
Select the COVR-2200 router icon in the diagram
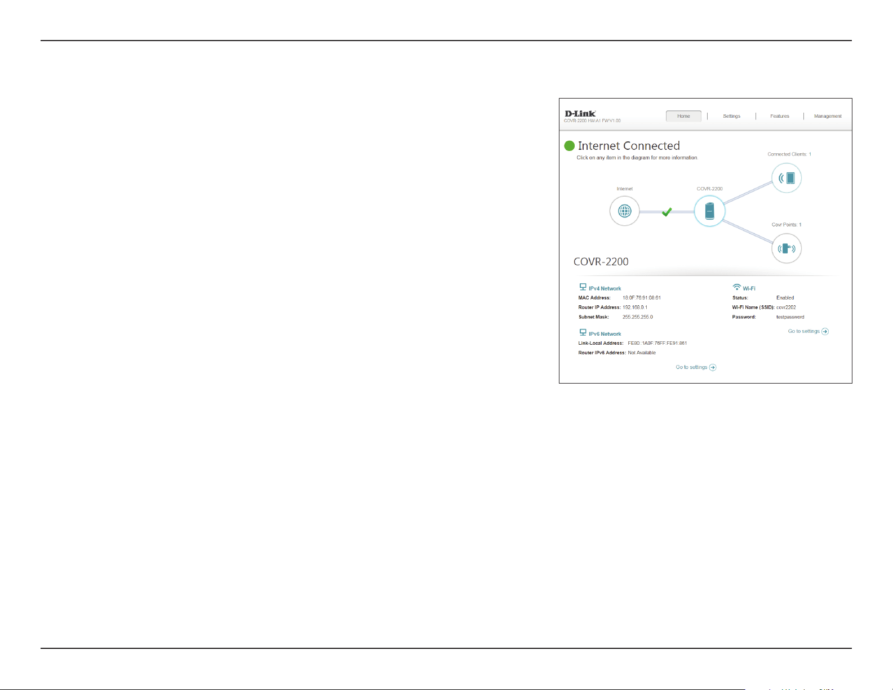coord(709,211)
